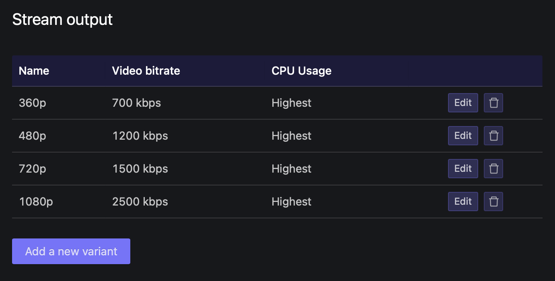Click the CPU Usage column header

click(x=301, y=71)
